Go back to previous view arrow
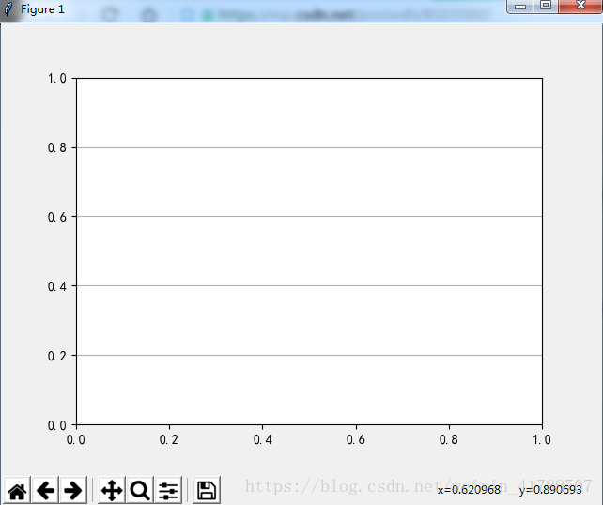Viewport: 603px width, 505px height. click(x=45, y=490)
